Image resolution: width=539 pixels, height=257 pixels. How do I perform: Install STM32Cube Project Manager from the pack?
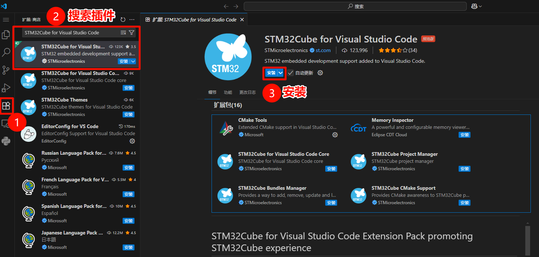[x=465, y=169]
